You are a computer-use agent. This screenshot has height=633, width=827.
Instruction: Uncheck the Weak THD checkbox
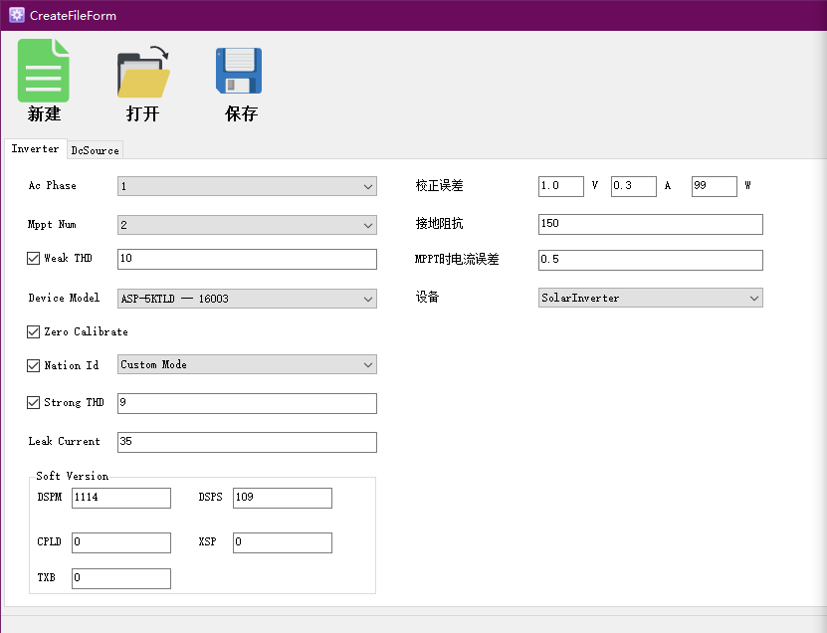[x=34, y=259]
